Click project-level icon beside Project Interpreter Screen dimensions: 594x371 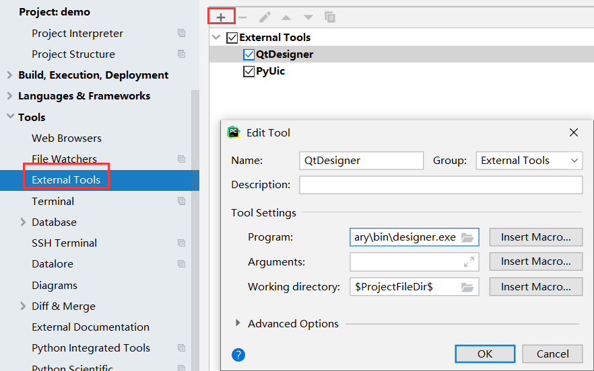click(181, 34)
